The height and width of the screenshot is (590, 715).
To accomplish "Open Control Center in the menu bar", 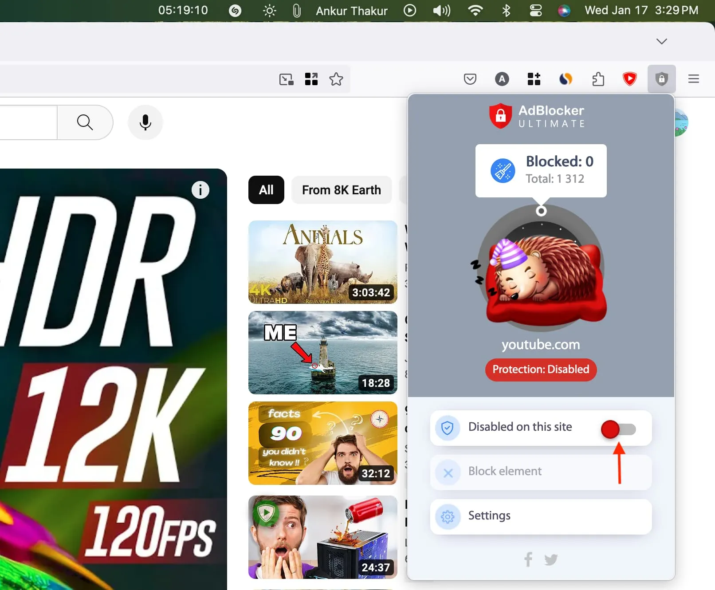I will (x=535, y=11).
